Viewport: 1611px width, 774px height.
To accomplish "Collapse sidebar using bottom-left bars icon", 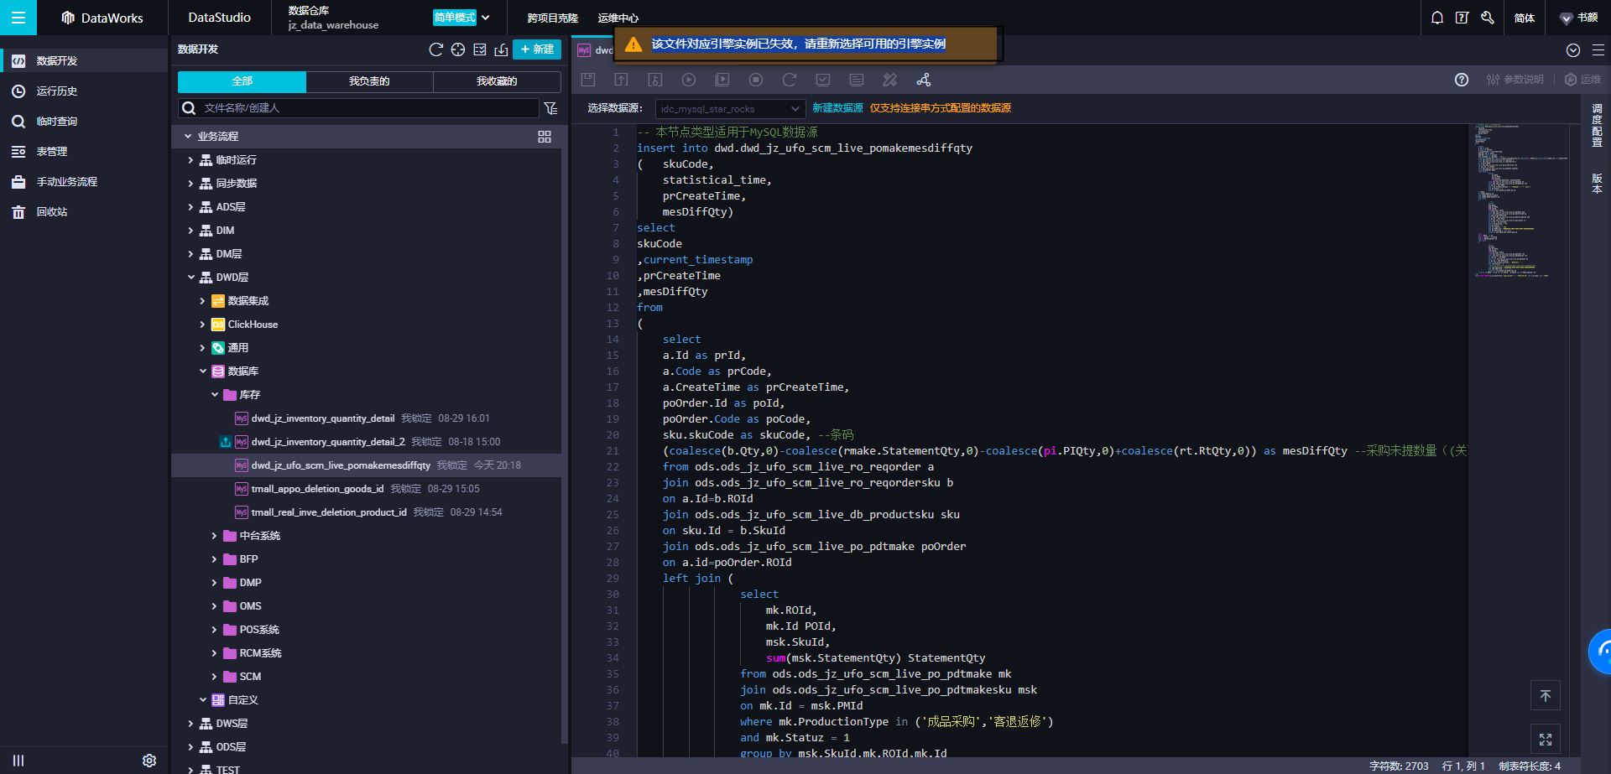I will pos(18,761).
